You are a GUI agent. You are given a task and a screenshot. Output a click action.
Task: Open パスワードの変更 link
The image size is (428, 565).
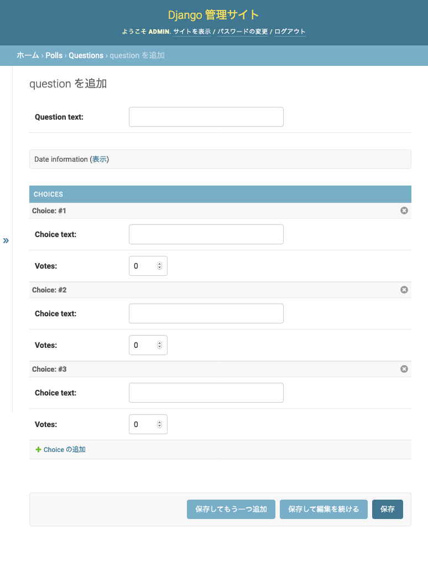[x=242, y=32]
